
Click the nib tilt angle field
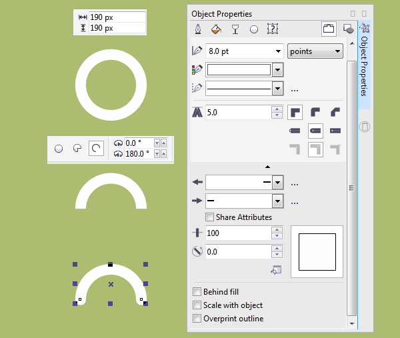click(x=239, y=252)
